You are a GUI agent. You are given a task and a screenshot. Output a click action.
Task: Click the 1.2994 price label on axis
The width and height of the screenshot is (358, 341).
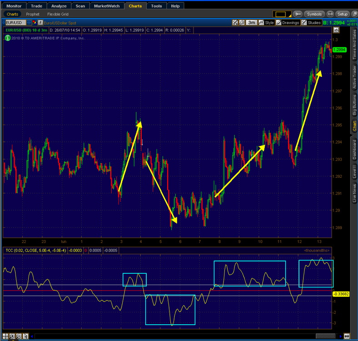tap(339, 50)
